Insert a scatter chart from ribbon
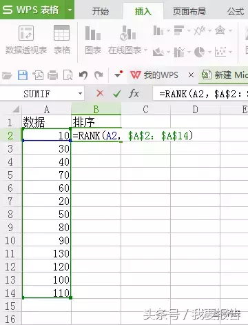Image resolution: width=248 pixels, height=325 pixels. click(220, 52)
